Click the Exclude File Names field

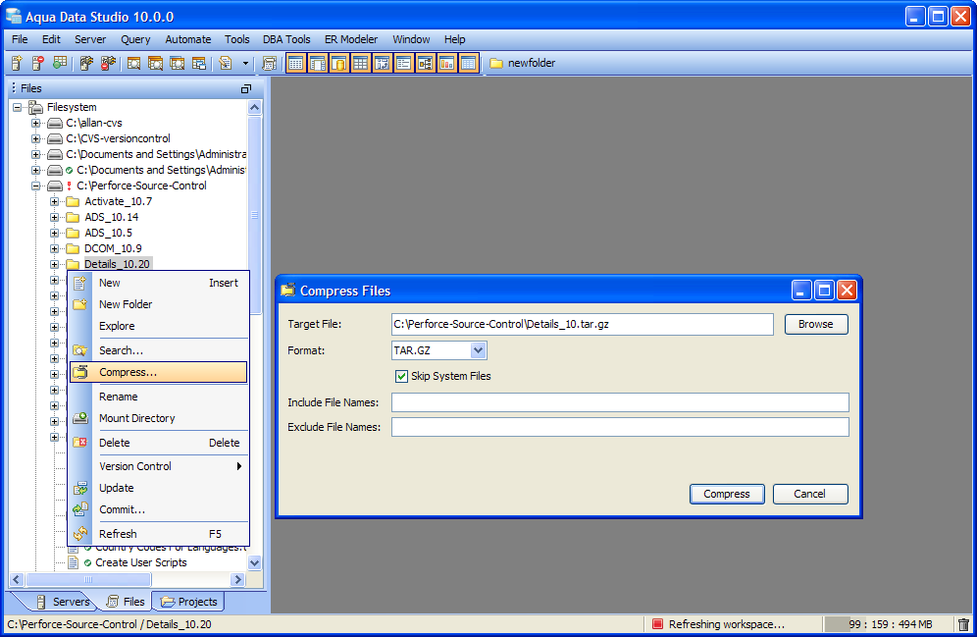point(620,427)
